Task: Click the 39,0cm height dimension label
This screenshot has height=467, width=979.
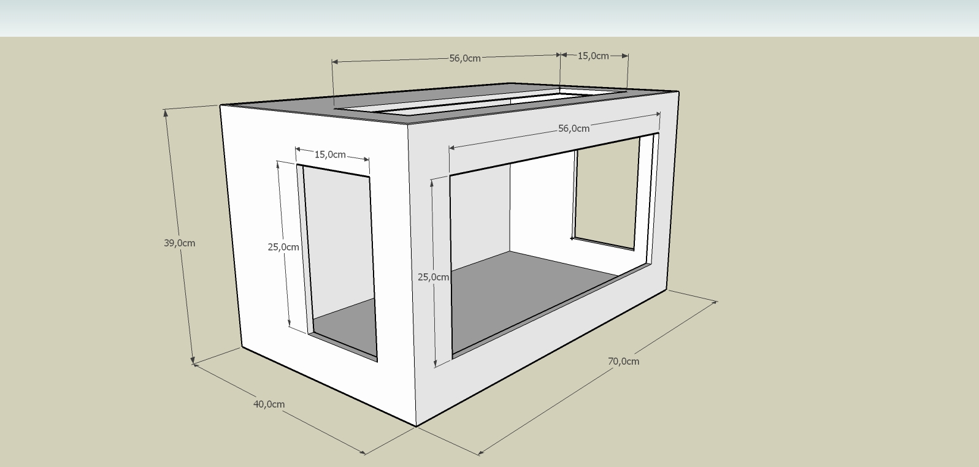Action: pyautogui.click(x=179, y=243)
